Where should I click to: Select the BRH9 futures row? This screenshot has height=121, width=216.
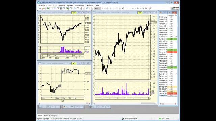pos(168,87)
